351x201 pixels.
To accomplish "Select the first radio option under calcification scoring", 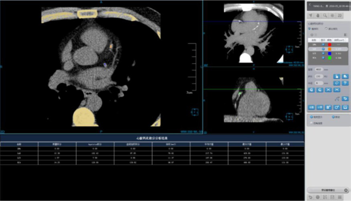I will point(309,29).
